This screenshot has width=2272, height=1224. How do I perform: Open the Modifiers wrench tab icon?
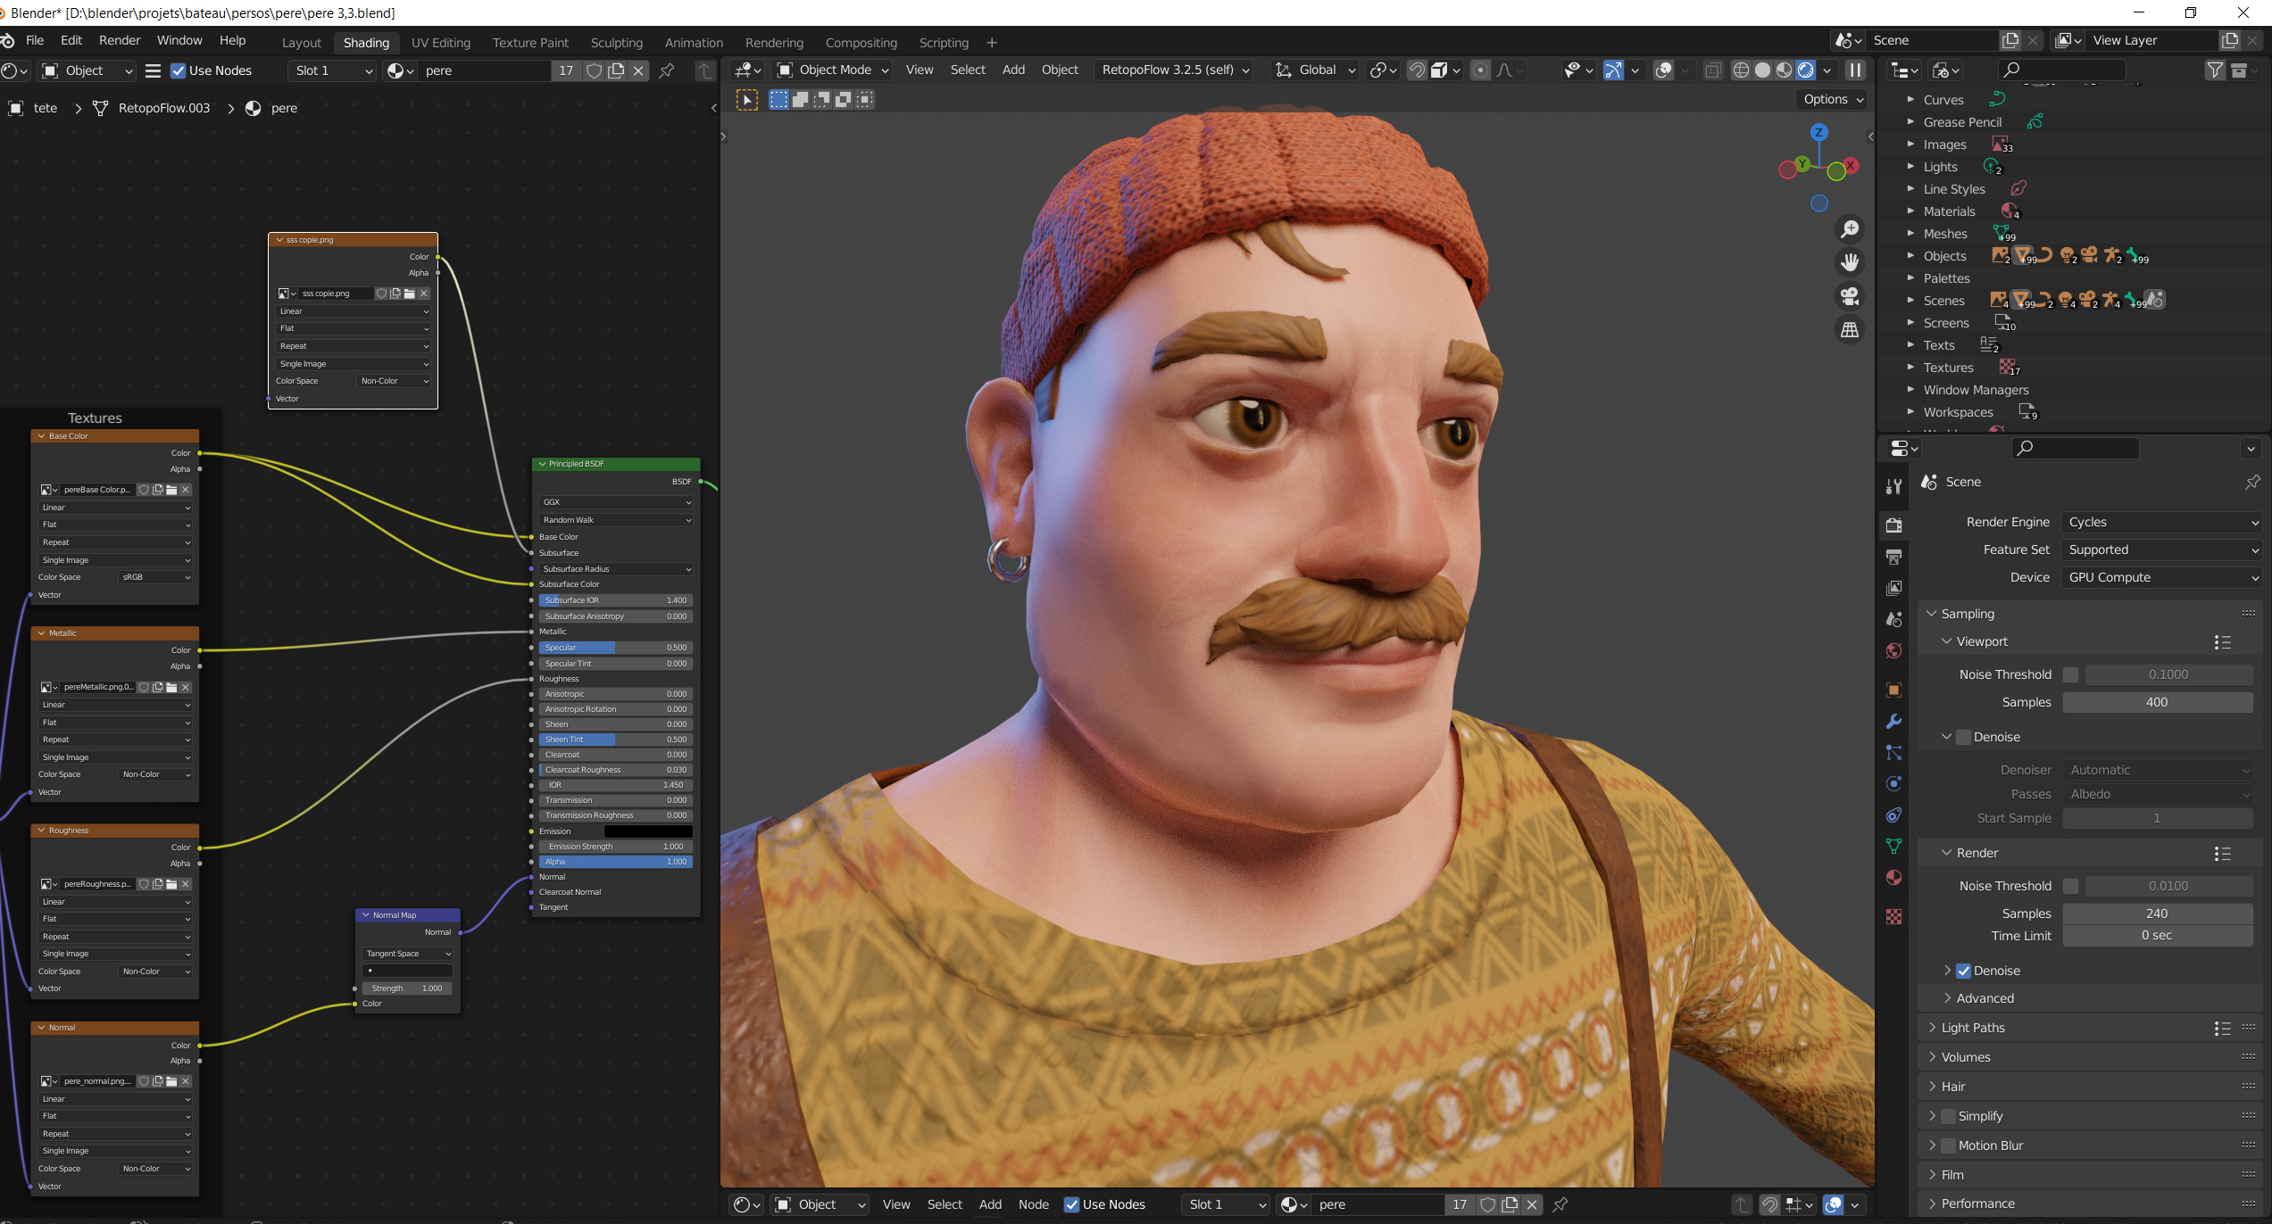[x=1893, y=721]
